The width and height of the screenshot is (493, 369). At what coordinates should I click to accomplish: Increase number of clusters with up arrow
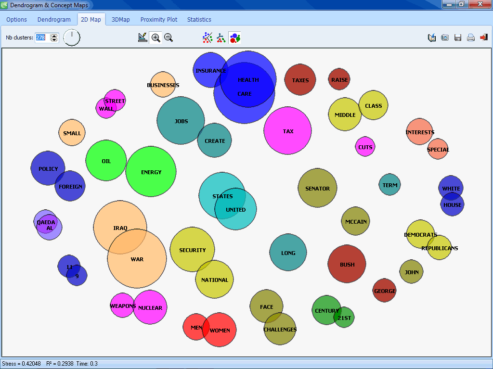coord(54,35)
